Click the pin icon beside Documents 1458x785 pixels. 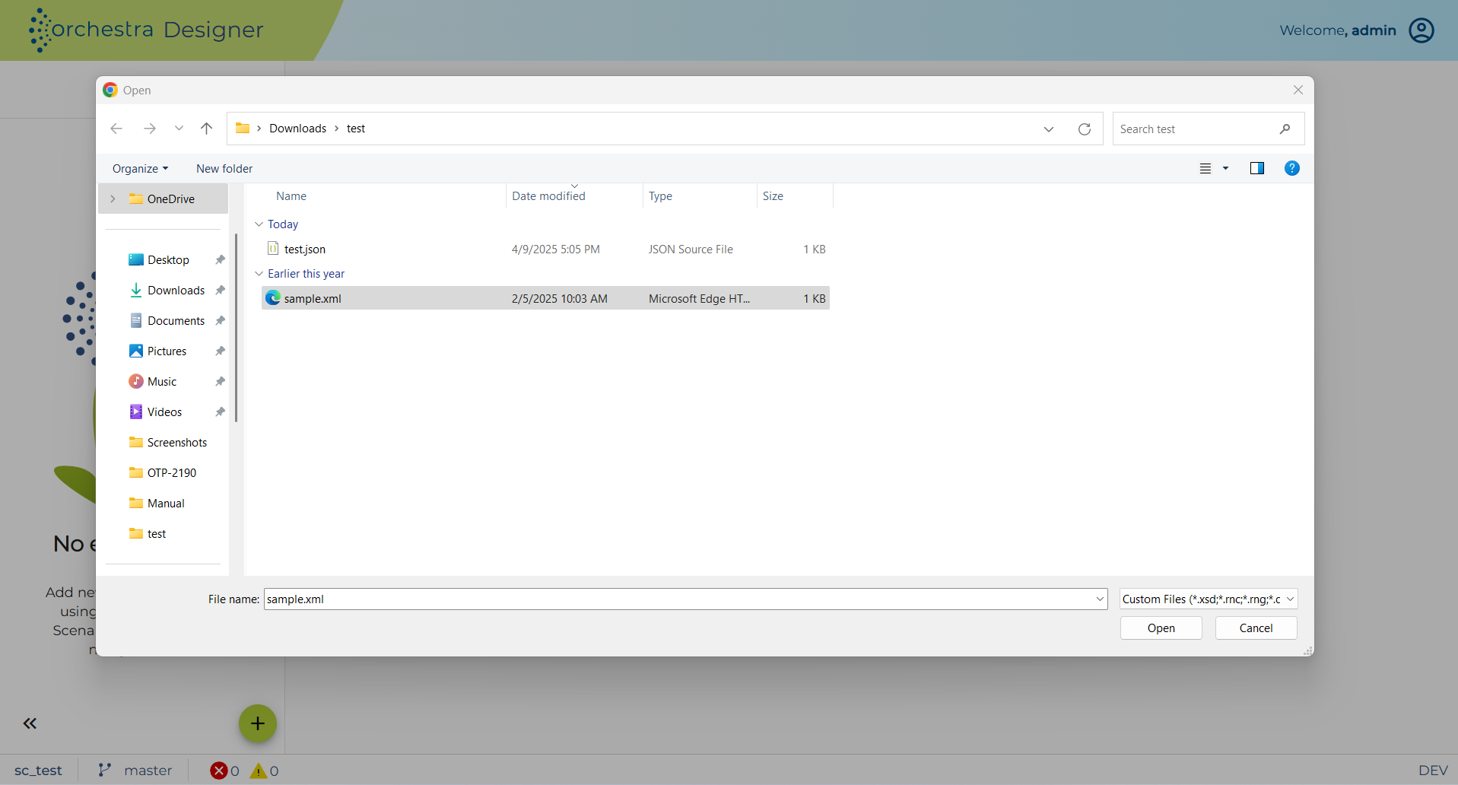[220, 321]
